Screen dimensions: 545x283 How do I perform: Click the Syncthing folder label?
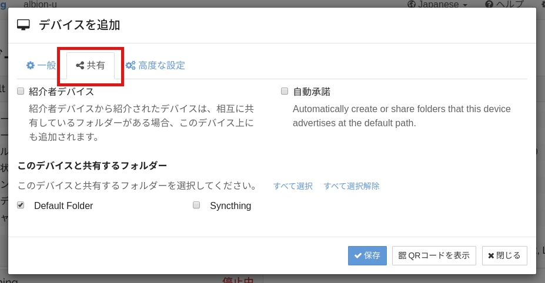pos(230,205)
